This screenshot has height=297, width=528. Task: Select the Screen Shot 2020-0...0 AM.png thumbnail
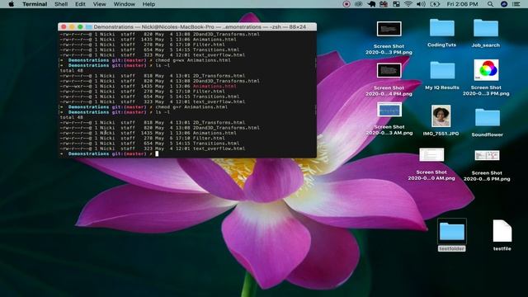(x=431, y=155)
